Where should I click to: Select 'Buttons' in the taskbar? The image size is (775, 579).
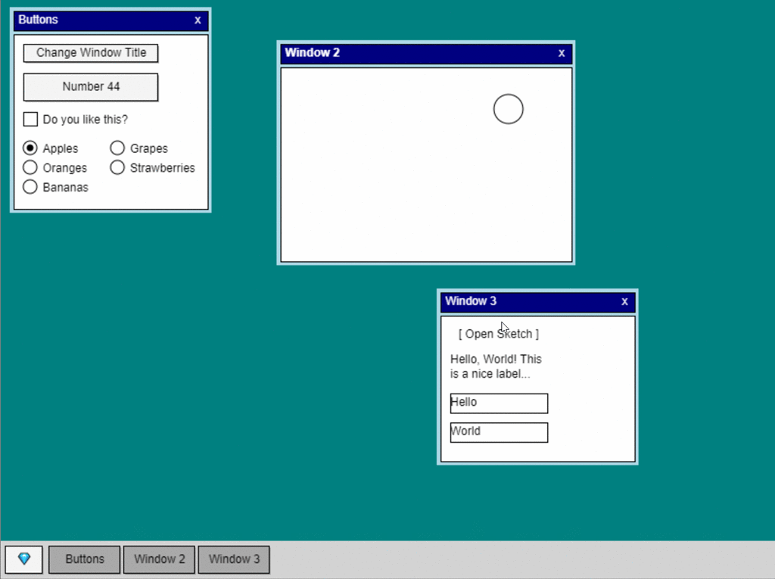(83, 559)
